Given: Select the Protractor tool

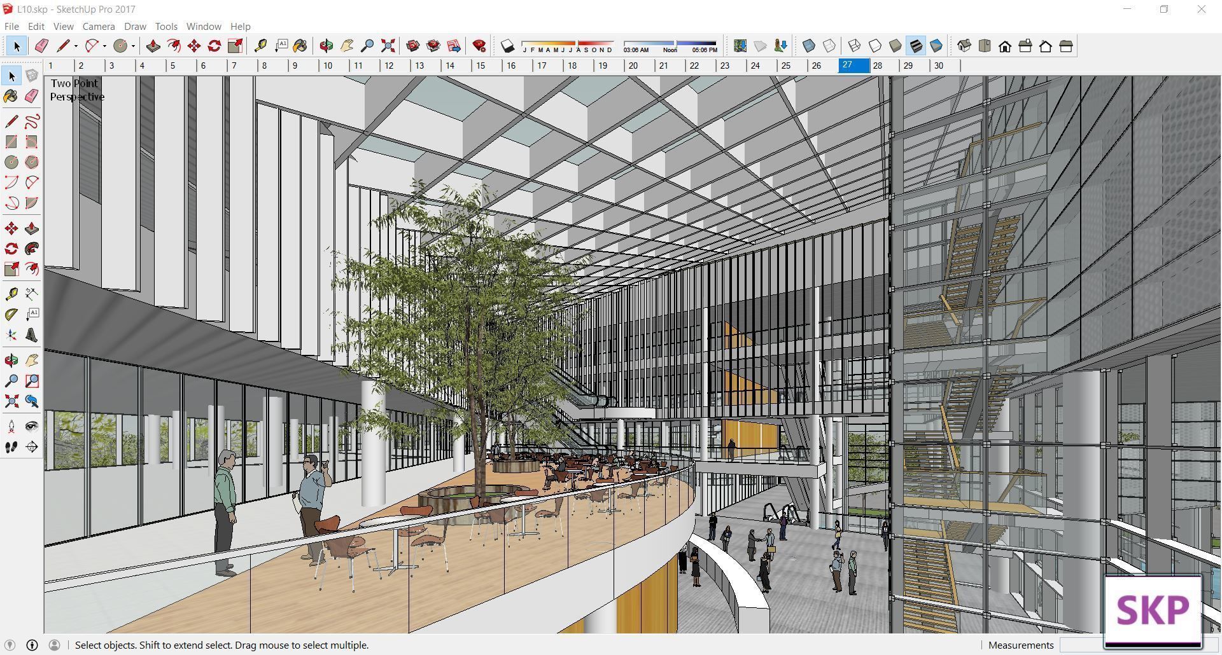Looking at the screenshot, I should (11, 315).
